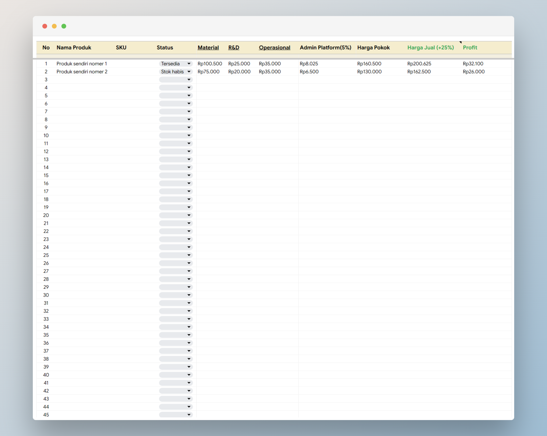Select the Rp200.625 harga jual cell
This screenshot has height=436, width=547.
tap(419, 64)
